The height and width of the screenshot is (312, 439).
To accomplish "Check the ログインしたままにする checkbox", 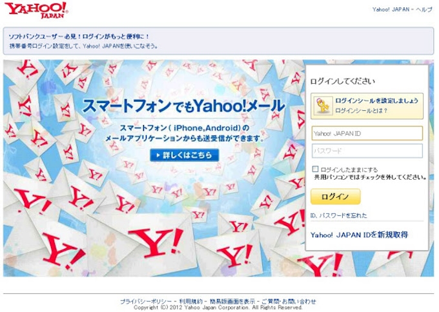I will click(x=315, y=169).
